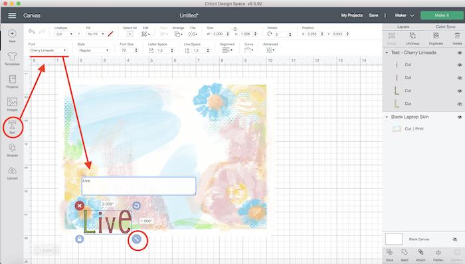This screenshot has height=264, width=465.
Task: Open the text Alignment options
Action: [227, 50]
